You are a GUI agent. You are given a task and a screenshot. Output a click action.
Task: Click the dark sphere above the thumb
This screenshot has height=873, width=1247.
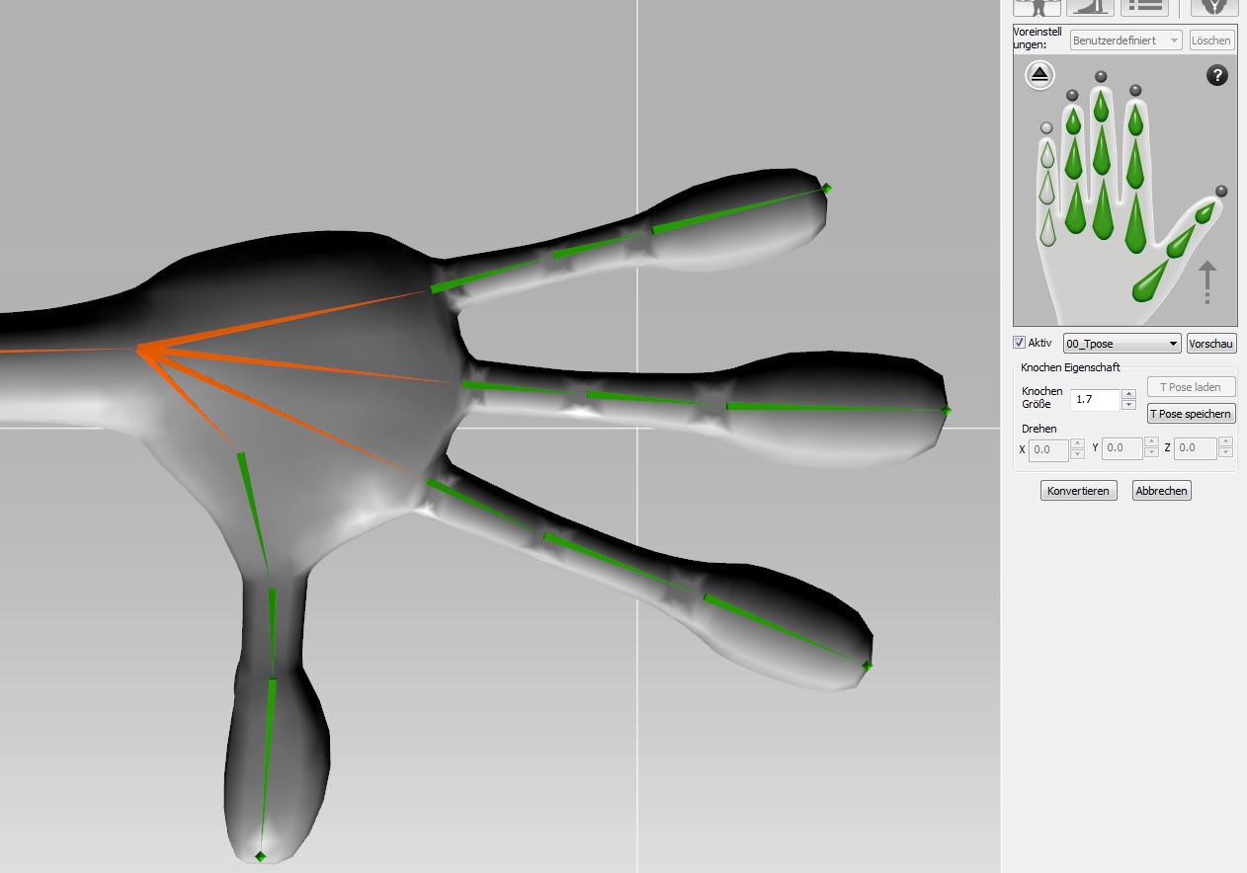pos(1221,191)
